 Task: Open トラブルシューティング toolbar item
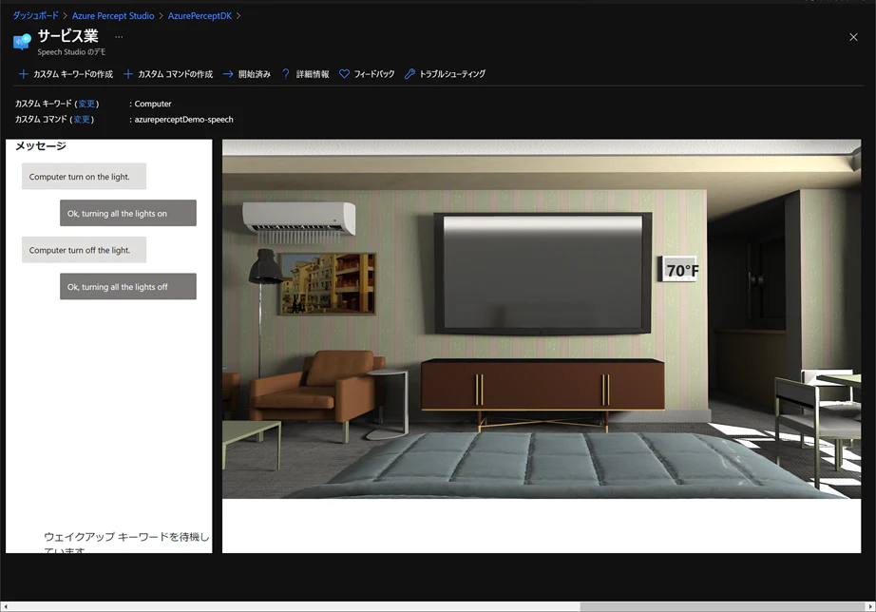[452, 74]
